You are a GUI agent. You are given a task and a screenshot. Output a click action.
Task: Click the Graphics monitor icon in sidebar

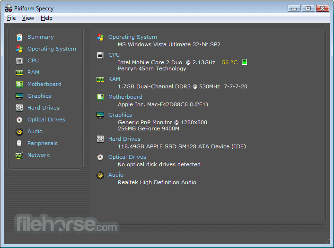[19, 96]
